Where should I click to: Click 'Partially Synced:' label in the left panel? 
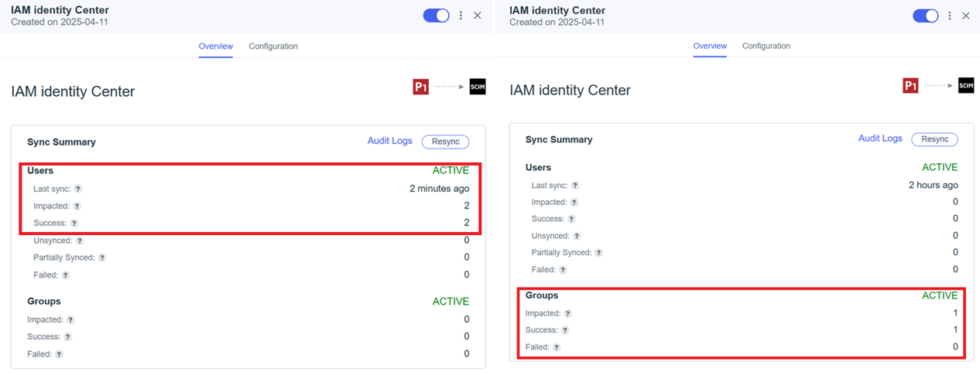click(x=64, y=257)
